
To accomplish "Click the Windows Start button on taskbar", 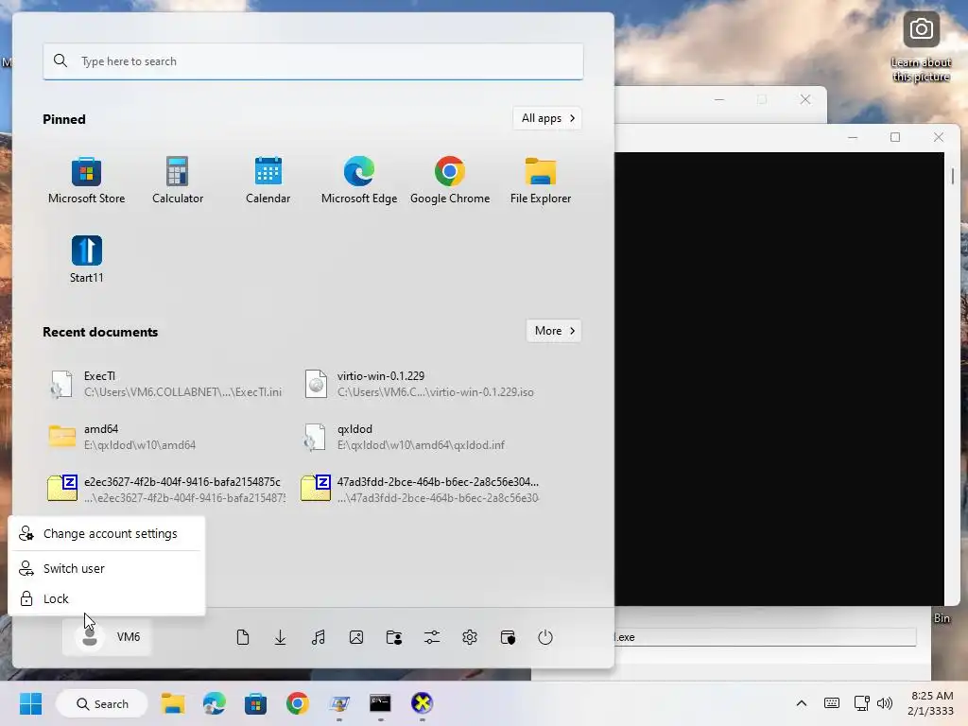I will tap(31, 703).
